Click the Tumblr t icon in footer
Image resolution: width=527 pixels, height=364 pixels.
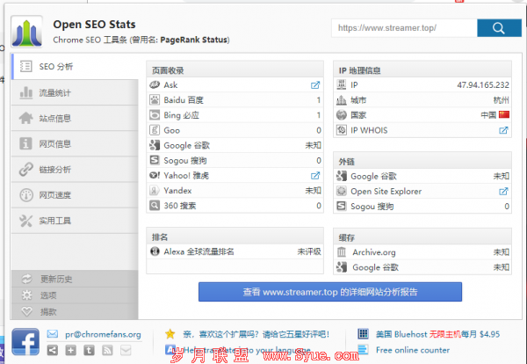click(x=89, y=351)
